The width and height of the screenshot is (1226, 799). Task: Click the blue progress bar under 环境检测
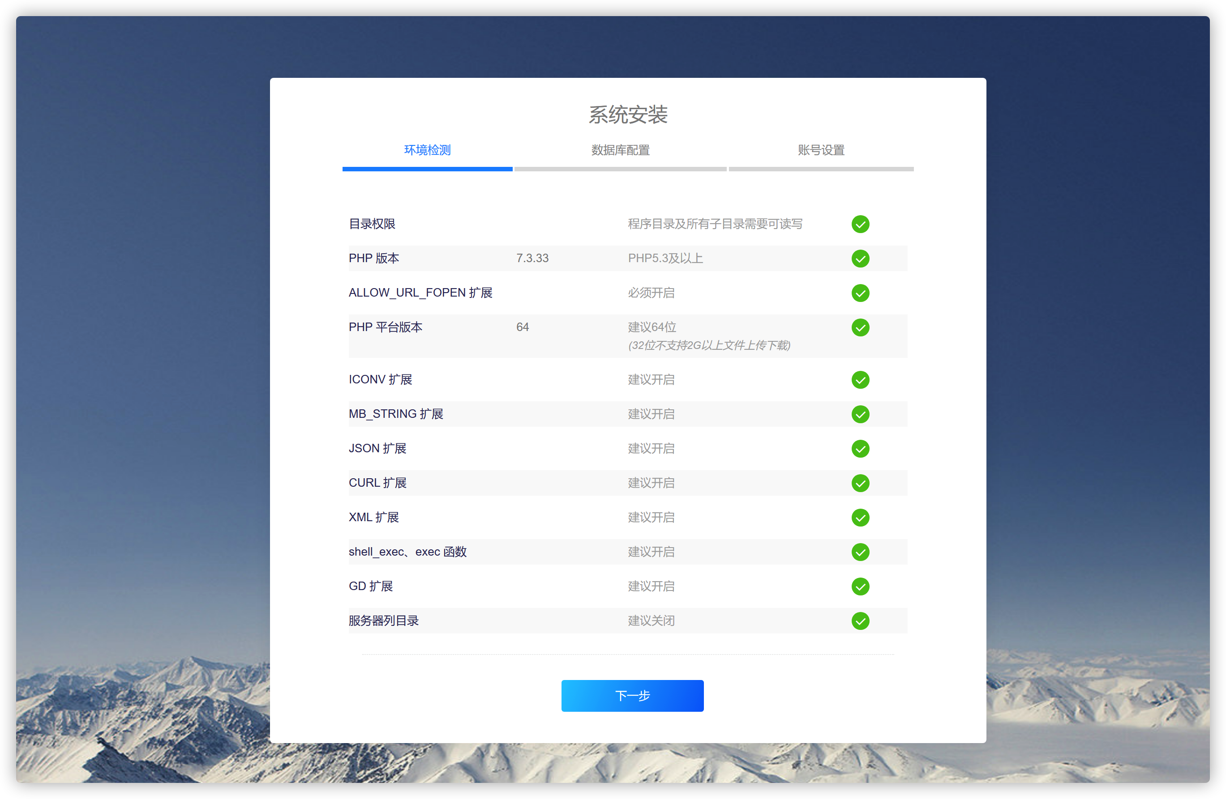[427, 169]
